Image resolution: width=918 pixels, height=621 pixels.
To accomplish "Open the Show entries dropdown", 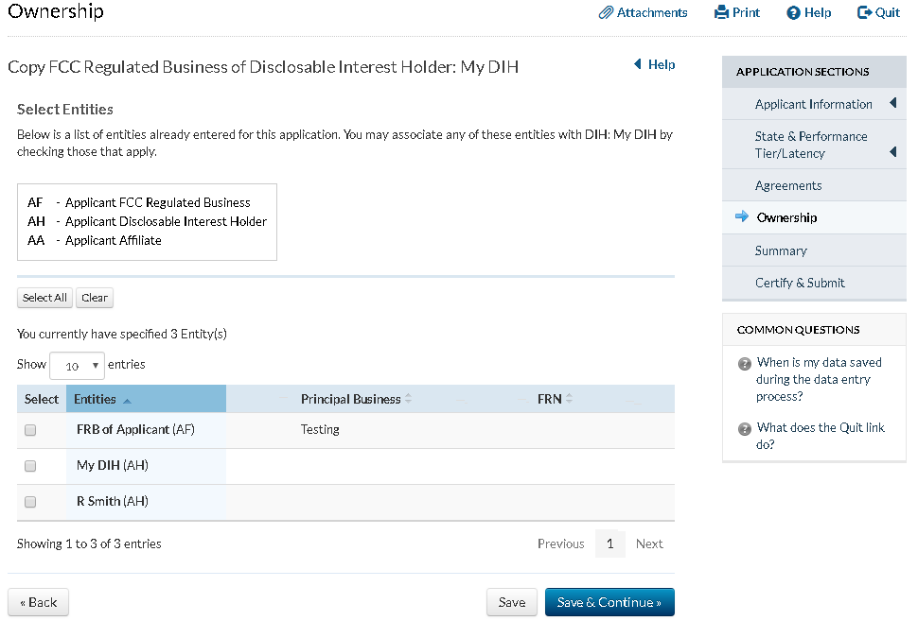I will [77, 366].
